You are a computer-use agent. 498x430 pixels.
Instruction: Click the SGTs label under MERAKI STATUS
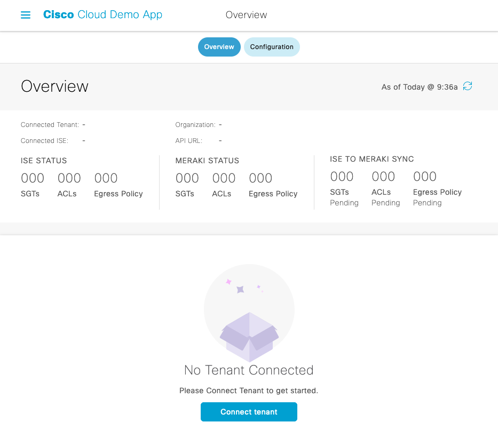tap(185, 194)
